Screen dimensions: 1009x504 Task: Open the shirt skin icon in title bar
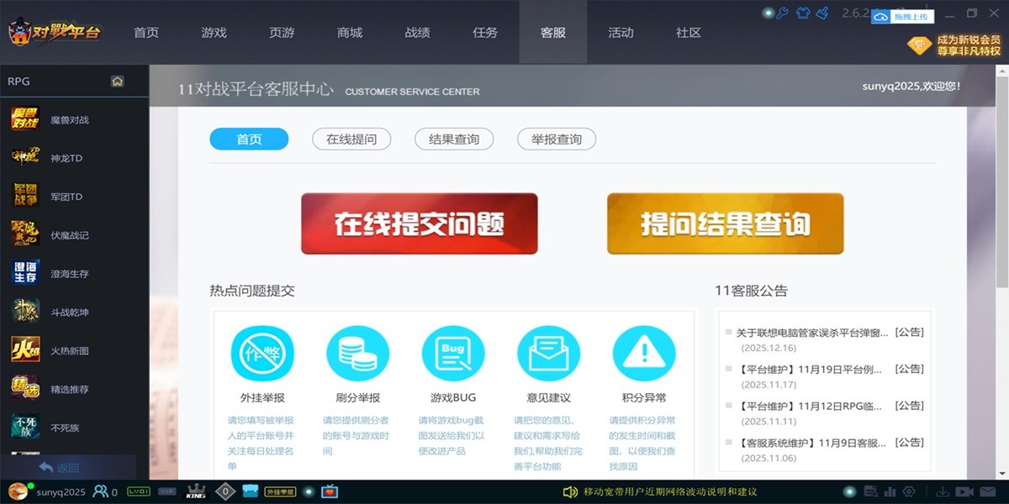point(804,13)
